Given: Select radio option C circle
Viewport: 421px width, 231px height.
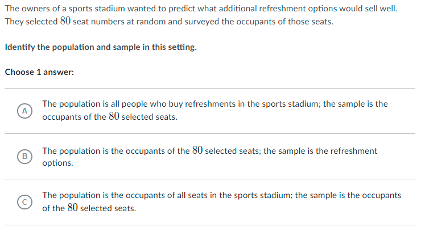Looking at the screenshot, I should (x=24, y=202).
